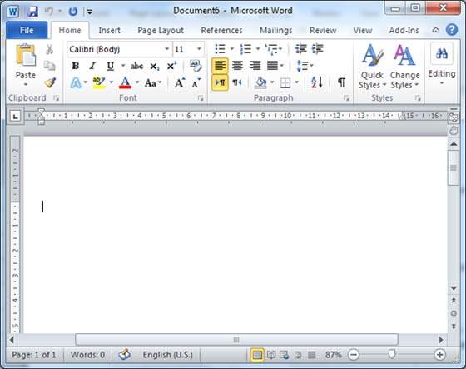Screen dimensions: 466x369
Task: Go to Mailings tab
Action: [275, 30]
